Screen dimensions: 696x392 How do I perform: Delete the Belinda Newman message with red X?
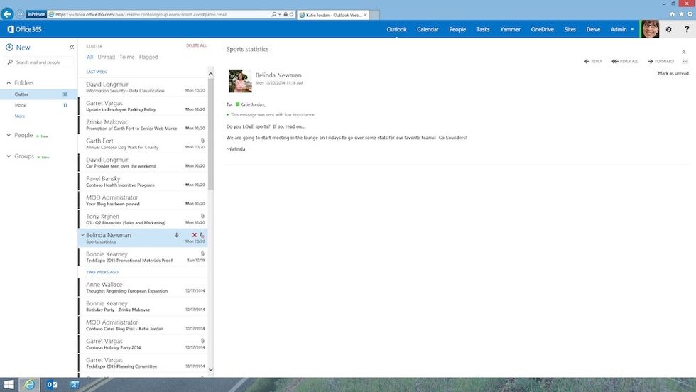pos(195,235)
